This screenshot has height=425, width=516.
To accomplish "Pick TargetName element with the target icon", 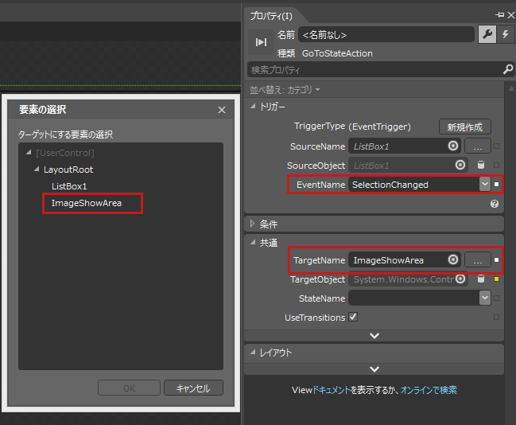I will click(x=453, y=259).
